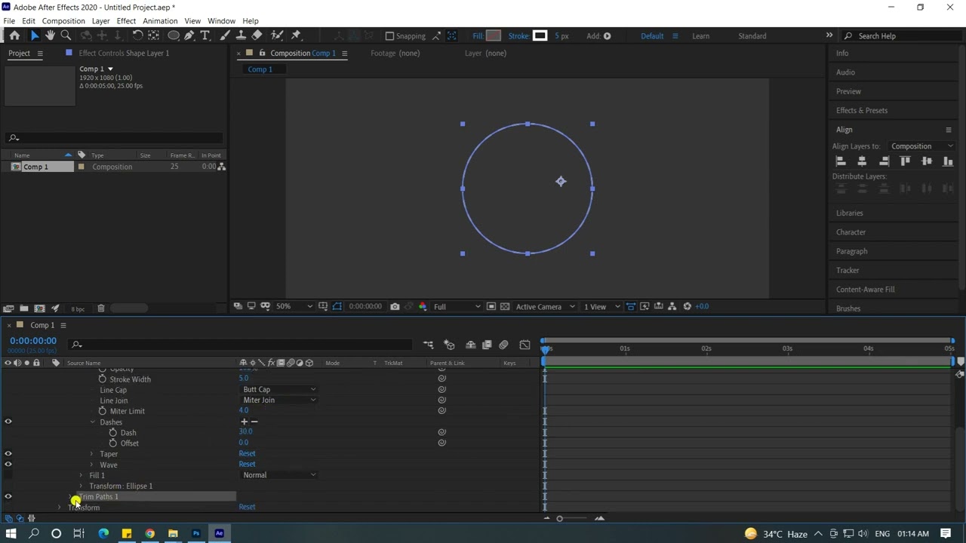This screenshot has width=966, height=543.
Task: Select the Hand tool
Action: [50, 35]
